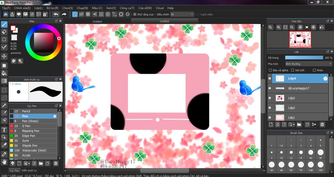Open Pen brush settings gear
Screen dimensions: 334x177
55,116
